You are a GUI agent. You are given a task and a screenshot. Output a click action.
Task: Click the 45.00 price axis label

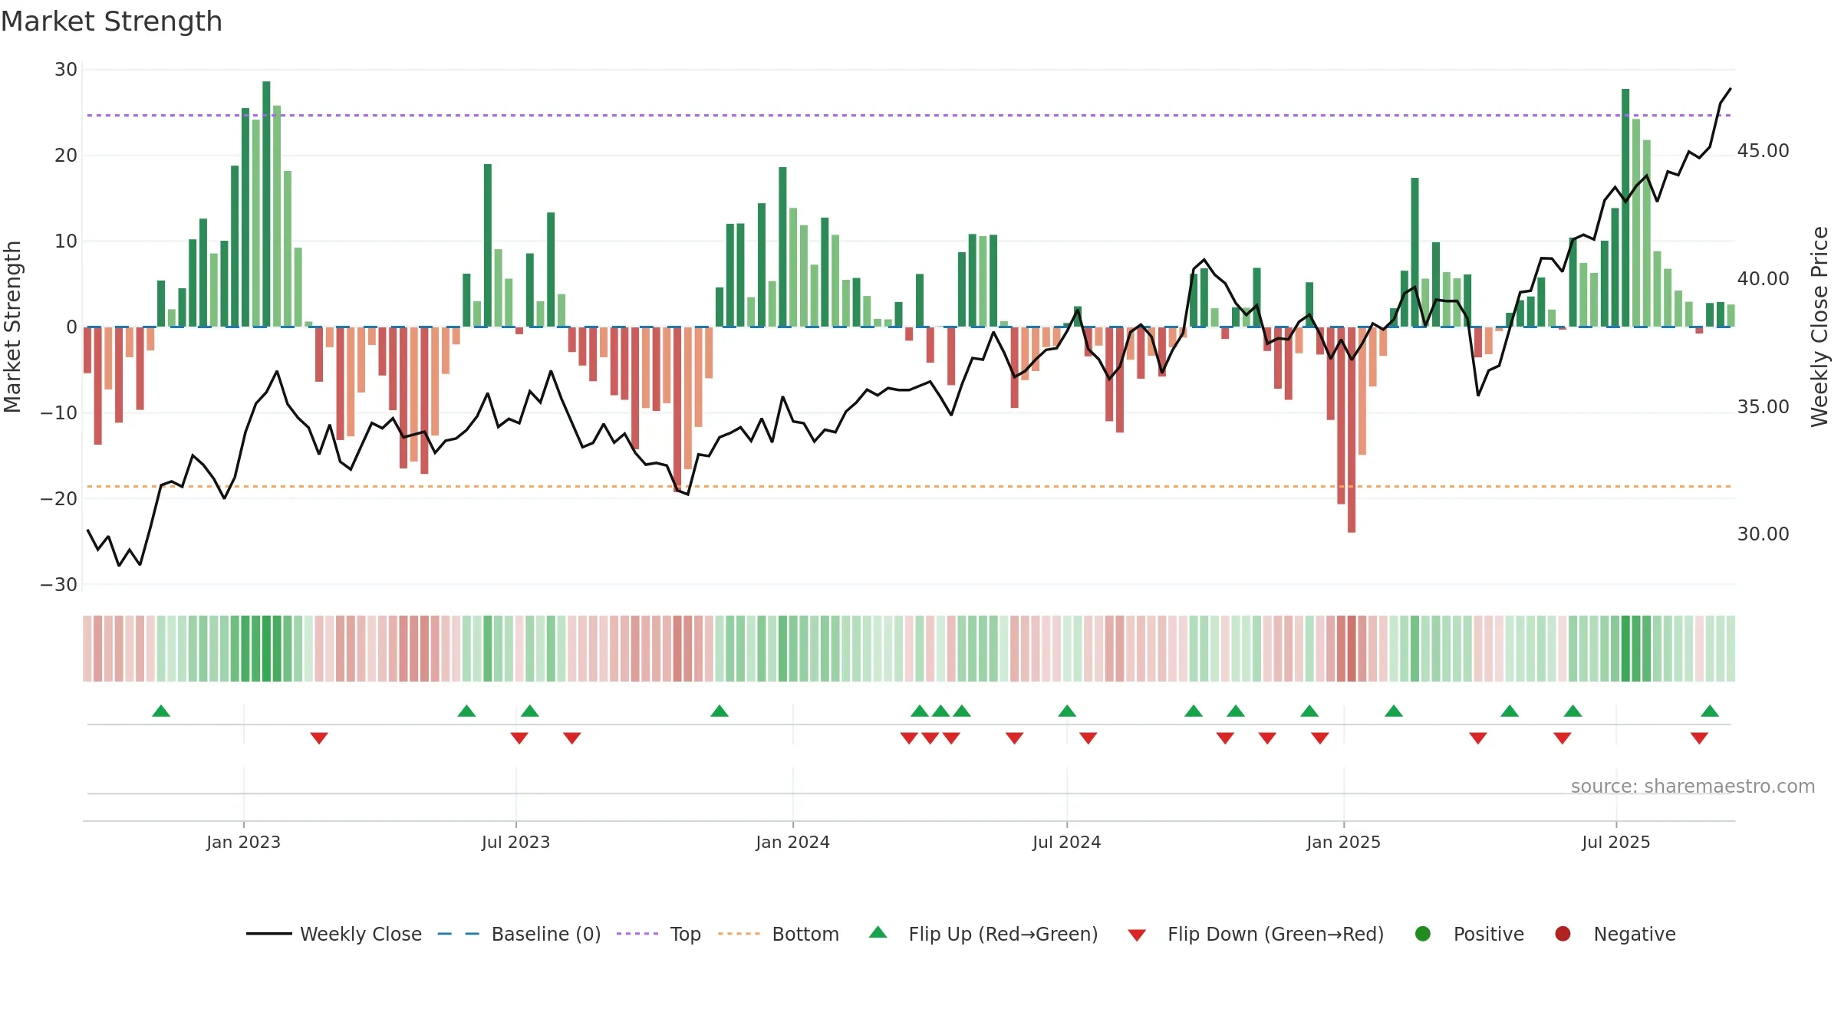tap(1763, 151)
